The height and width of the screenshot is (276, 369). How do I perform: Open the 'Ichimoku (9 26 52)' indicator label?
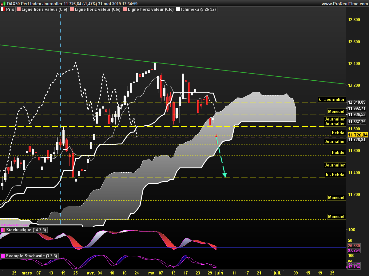pos(198,10)
